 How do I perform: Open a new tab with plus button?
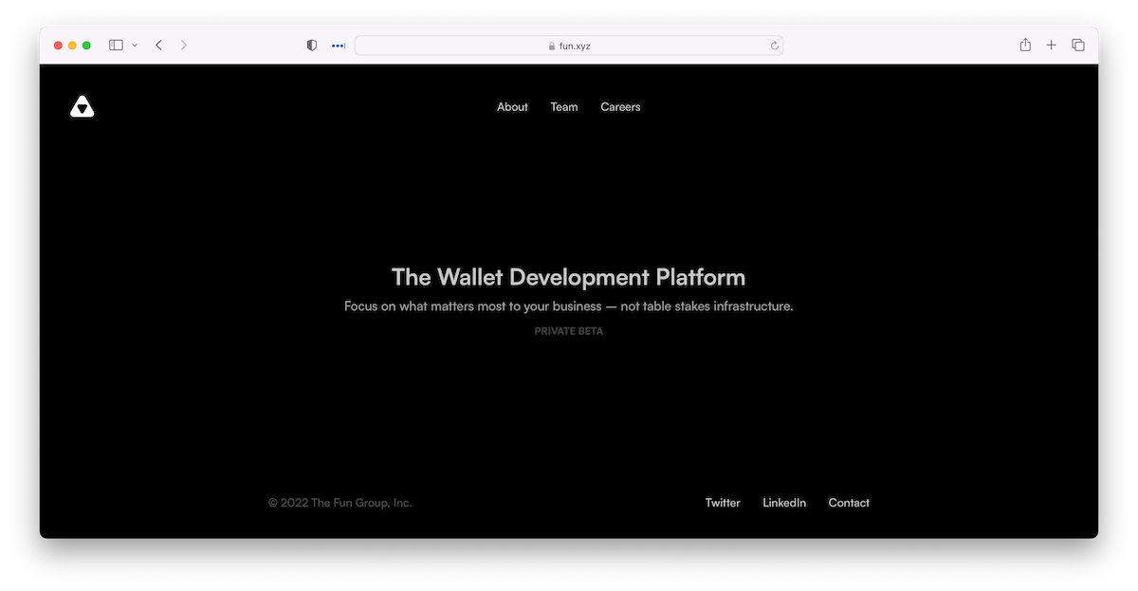pos(1051,46)
